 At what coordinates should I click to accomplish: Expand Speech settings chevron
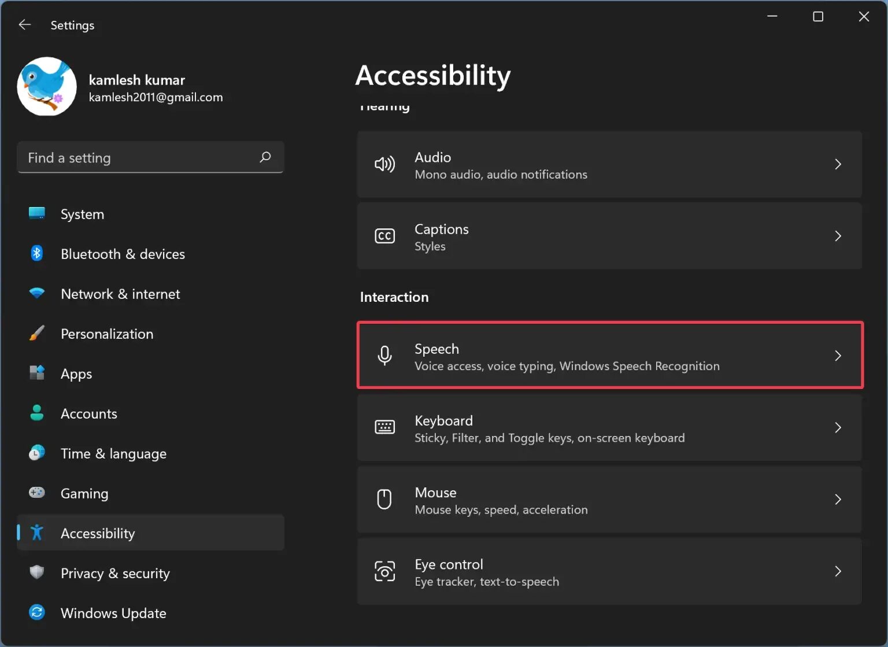tap(838, 356)
